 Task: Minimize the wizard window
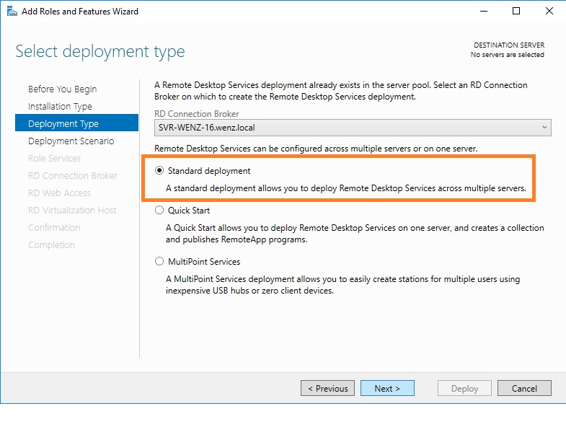(x=484, y=12)
